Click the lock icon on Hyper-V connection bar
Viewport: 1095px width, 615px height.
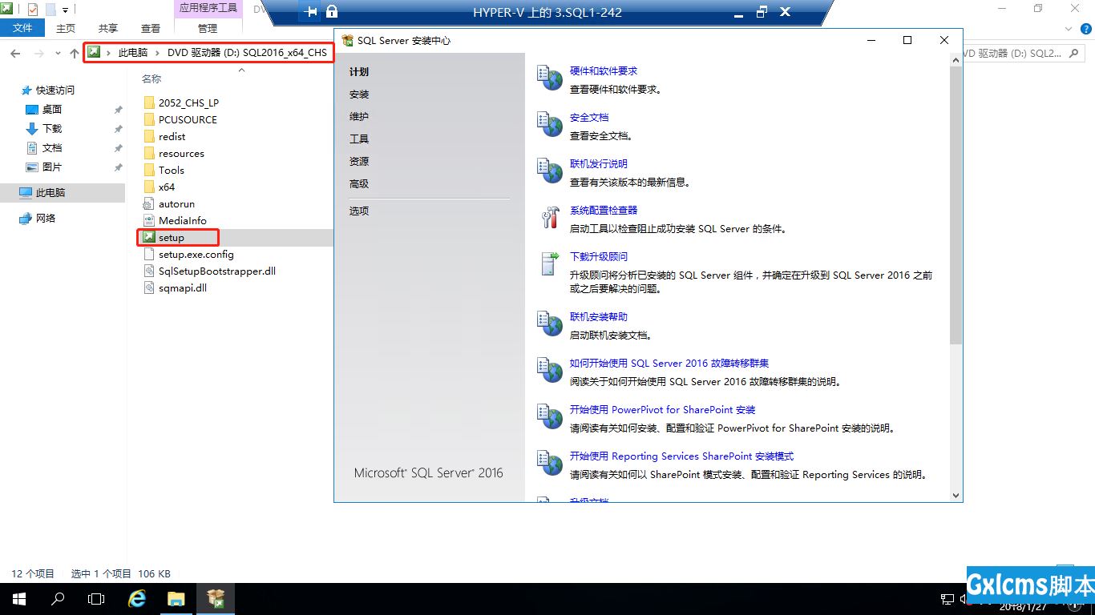point(332,12)
